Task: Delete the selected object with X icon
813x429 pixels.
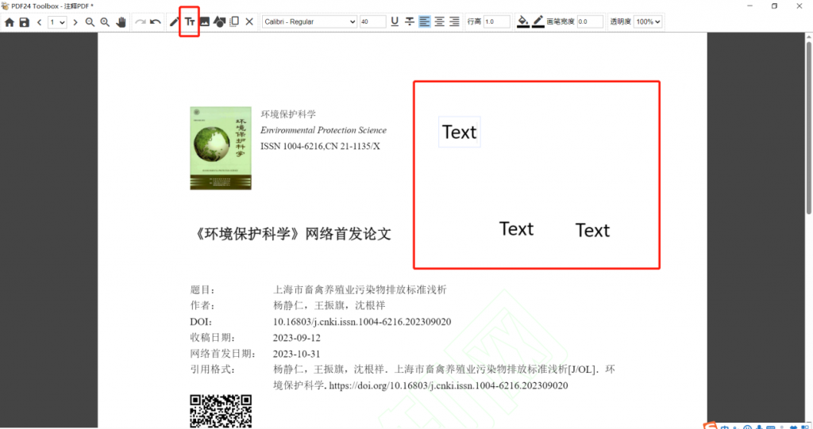Action: tap(249, 22)
